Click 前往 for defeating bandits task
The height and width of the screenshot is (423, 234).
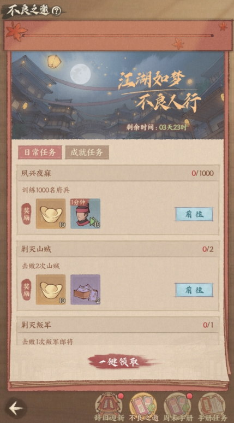click(x=194, y=290)
